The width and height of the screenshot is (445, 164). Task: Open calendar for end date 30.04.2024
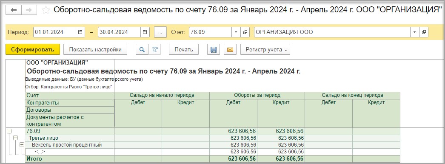[x=145, y=32]
